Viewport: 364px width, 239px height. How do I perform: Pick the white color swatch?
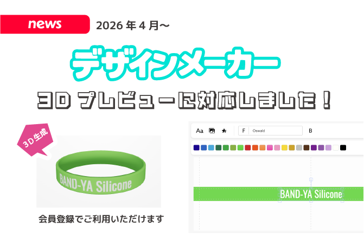[x=336, y=147]
